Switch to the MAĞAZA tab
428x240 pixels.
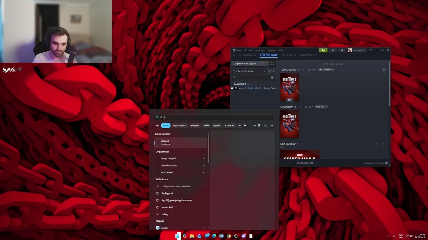250,55
